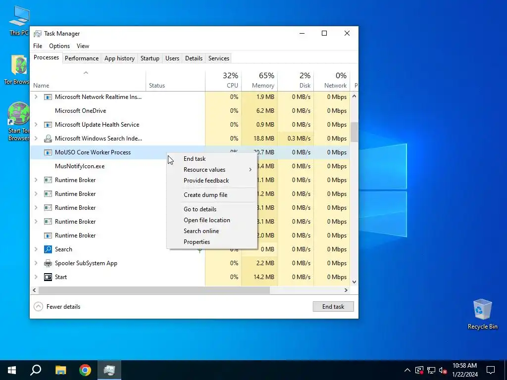Click the Microsoft Update Health Service icon
The height and width of the screenshot is (380, 507).
(x=48, y=125)
